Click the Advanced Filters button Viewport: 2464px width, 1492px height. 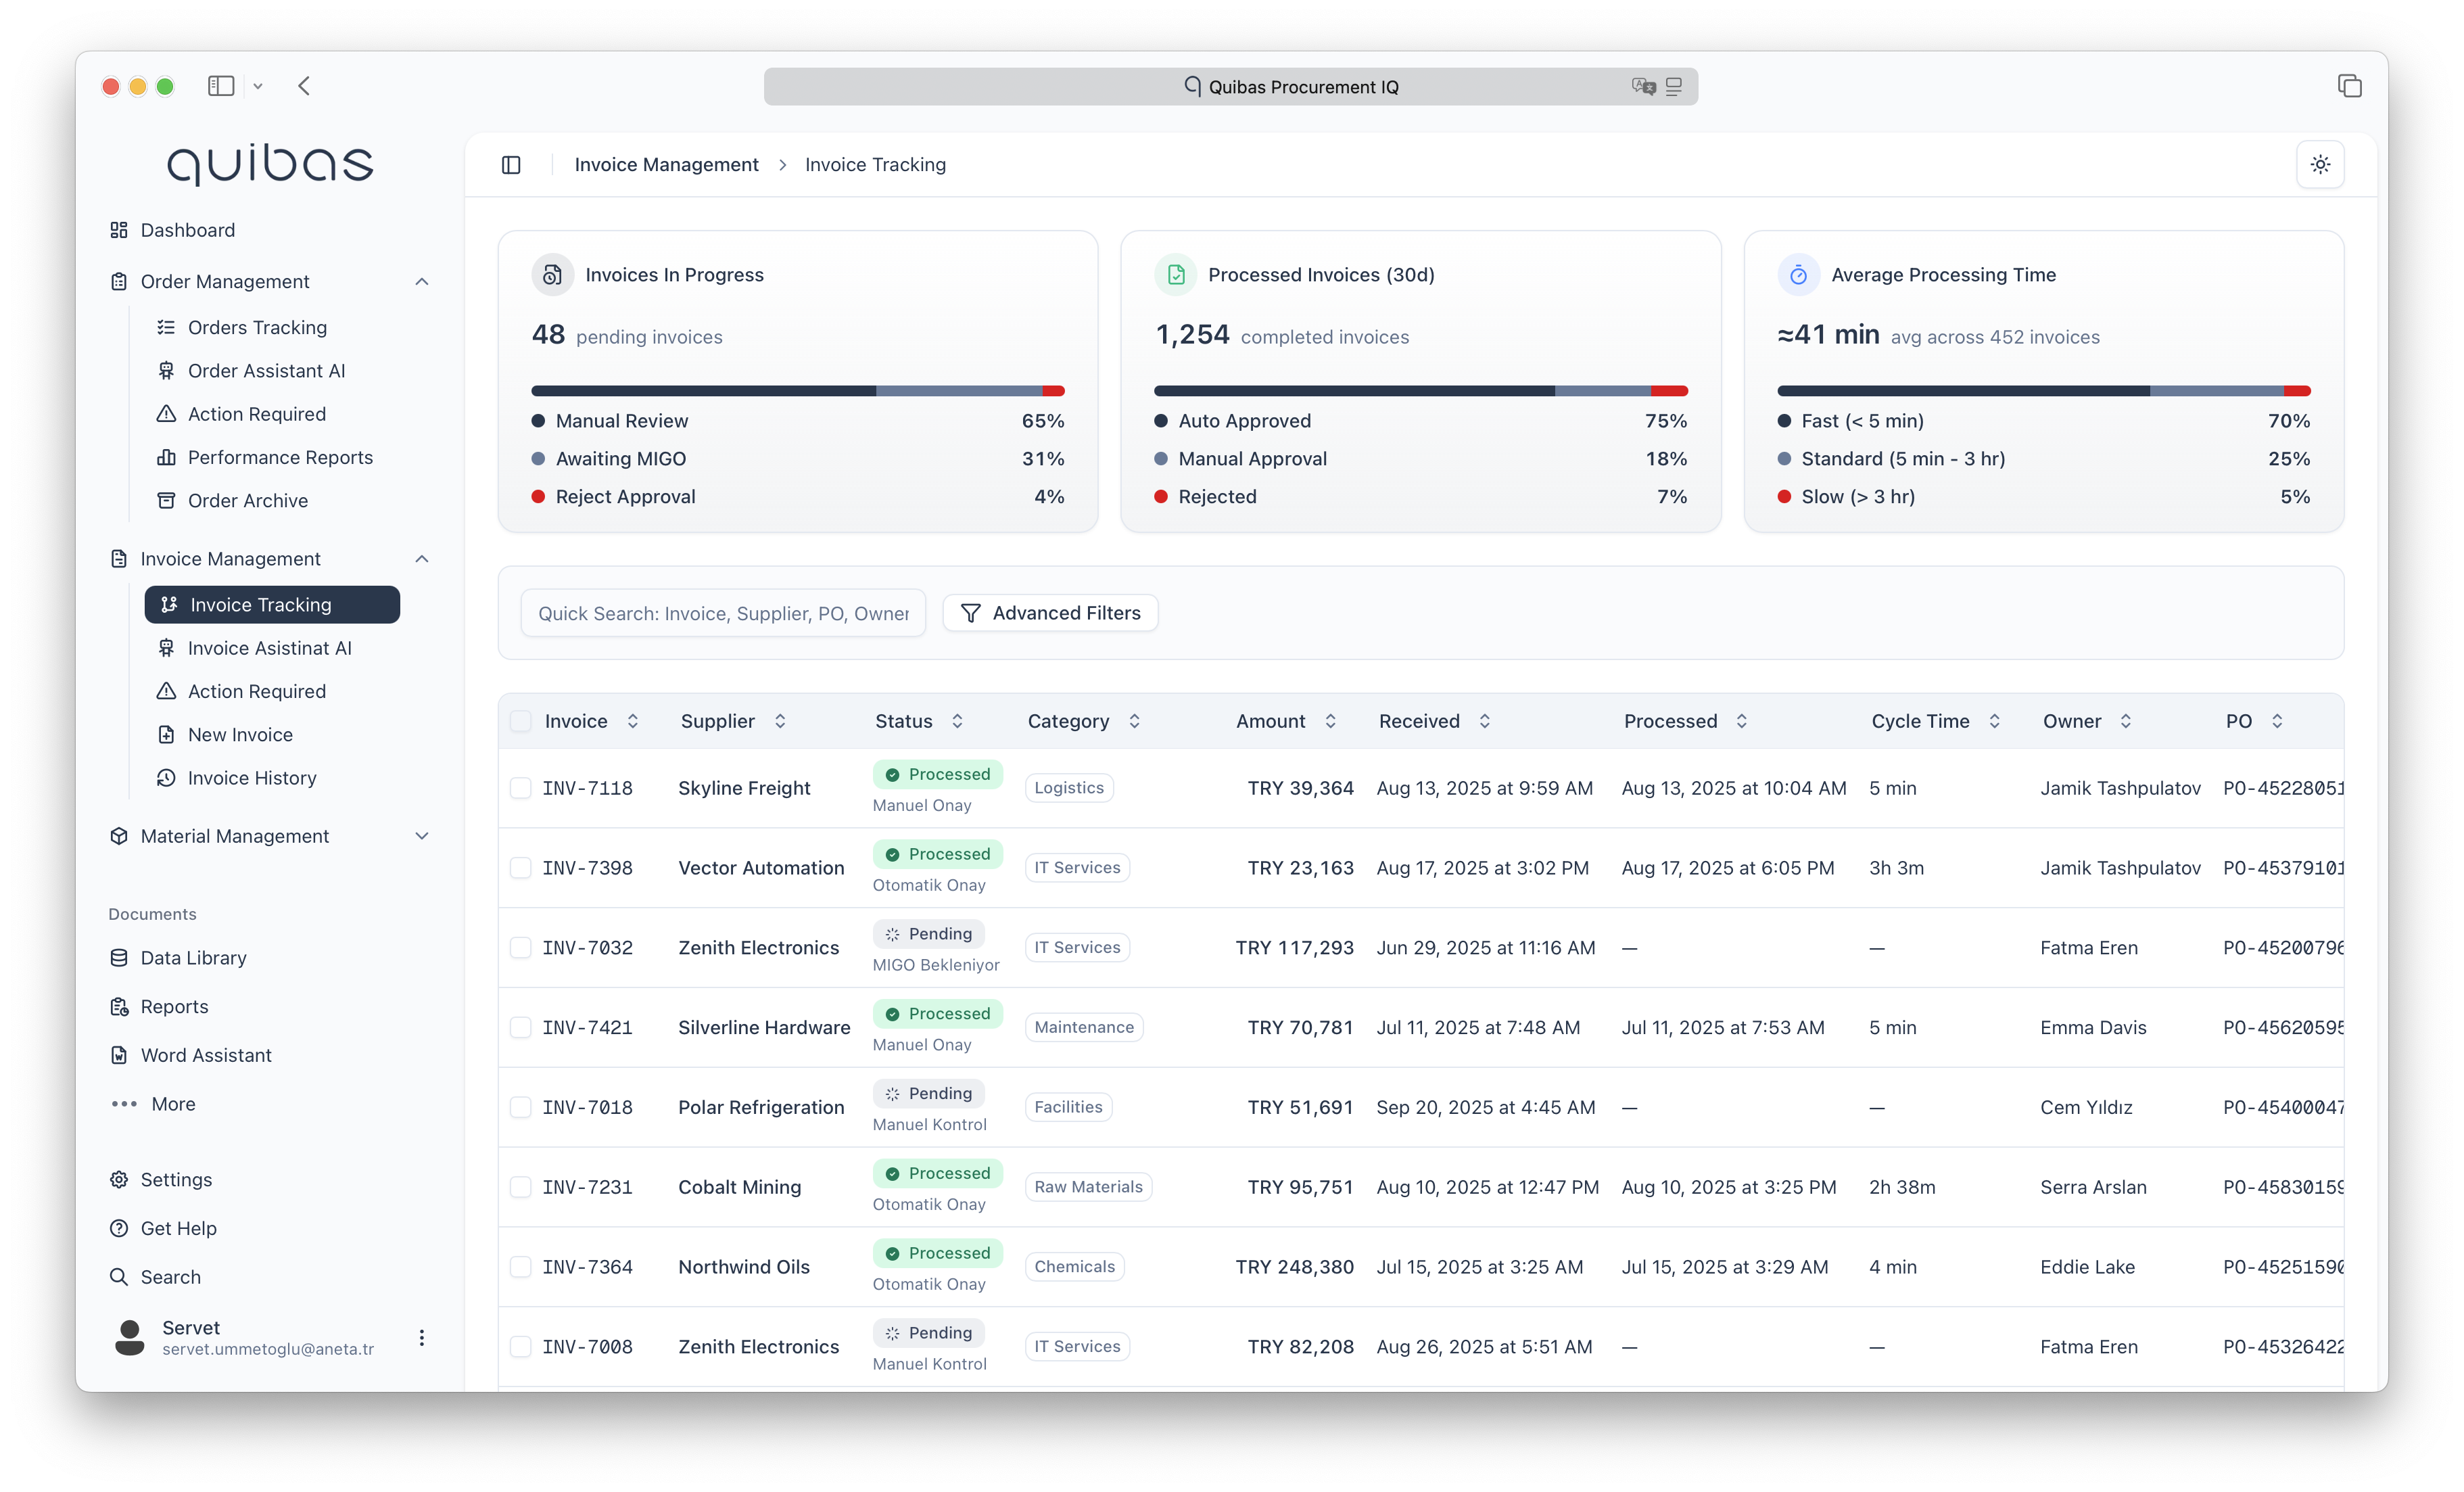1050,612
